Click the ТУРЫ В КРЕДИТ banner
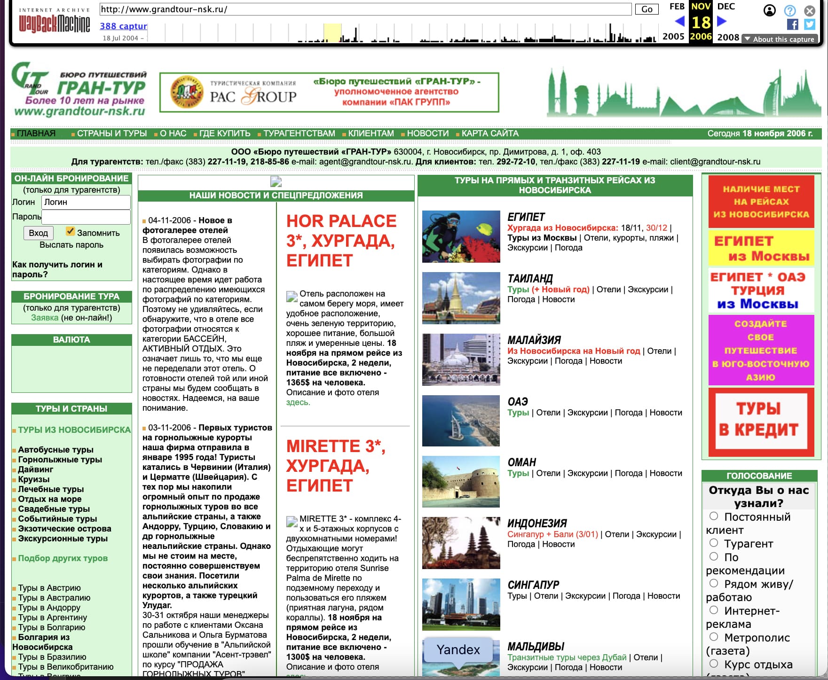This screenshot has height=680, width=828. pyautogui.click(x=761, y=422)
